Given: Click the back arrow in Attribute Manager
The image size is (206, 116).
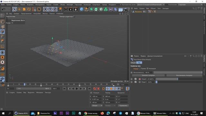Looking at the screenshot, I should coord(185,56).
